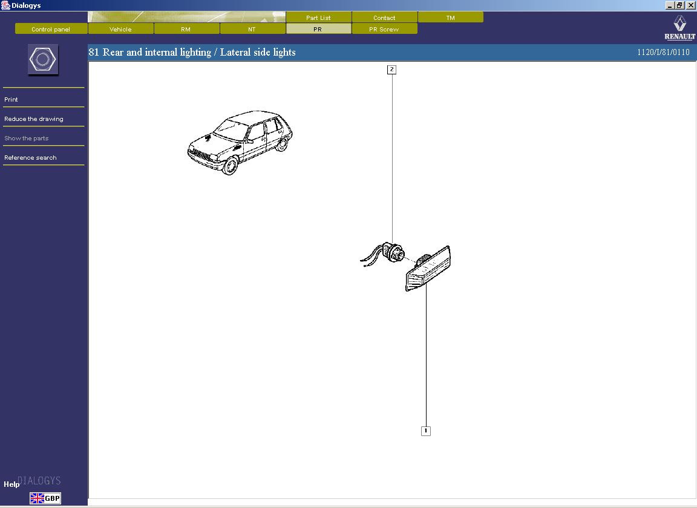Click the bulb holder with wires drawing
The width and height of the screenshot is (697, 508).
[382, 254]
